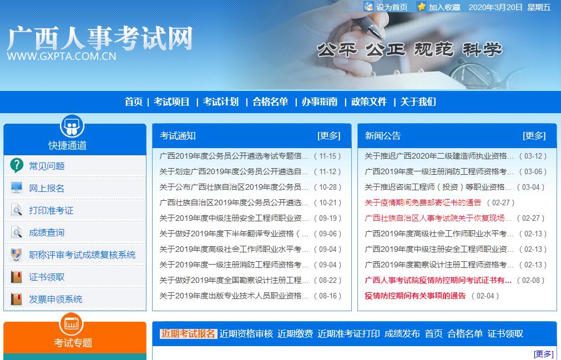Click the shield icon beside 职称评审考试成绩复核系统

pos(17,255)
